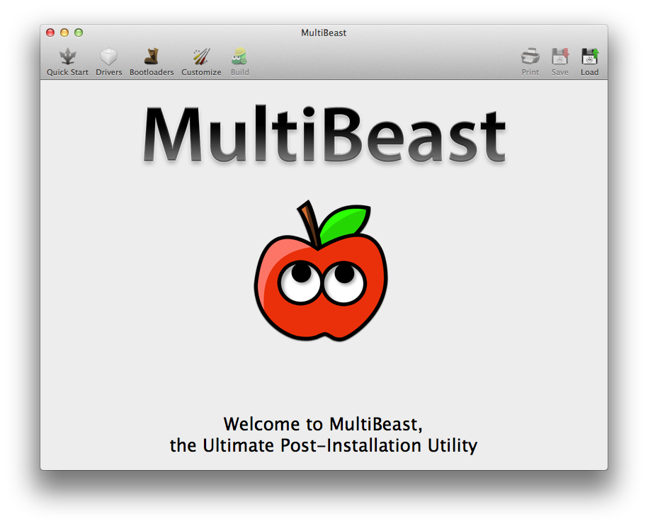Select the Drivers shield icon
Viewport: 648px width, 526px height.
tap(108, 57)
